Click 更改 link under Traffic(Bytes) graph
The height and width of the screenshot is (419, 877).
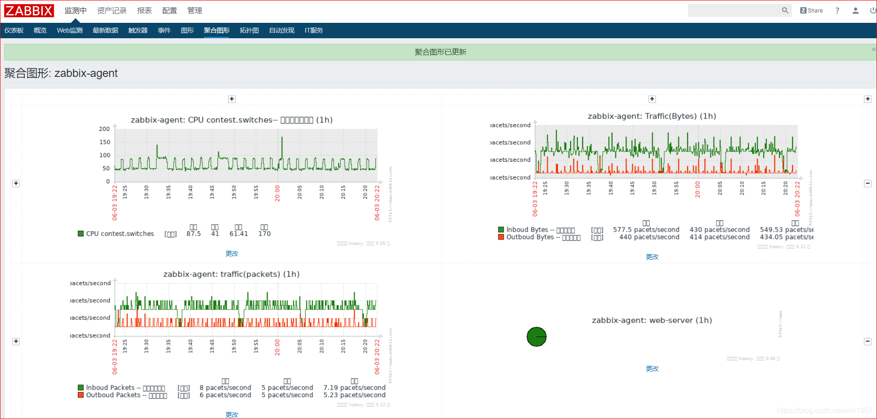point(652,257)
